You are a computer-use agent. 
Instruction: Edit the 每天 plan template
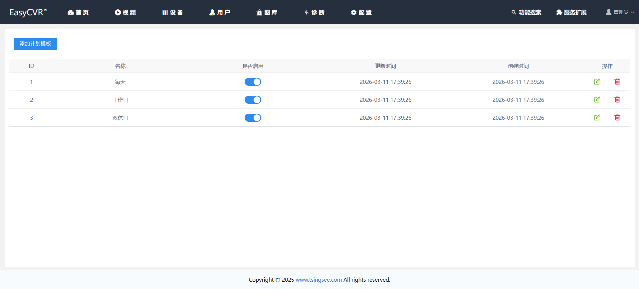pyautogui.click(x=597, y=82)
